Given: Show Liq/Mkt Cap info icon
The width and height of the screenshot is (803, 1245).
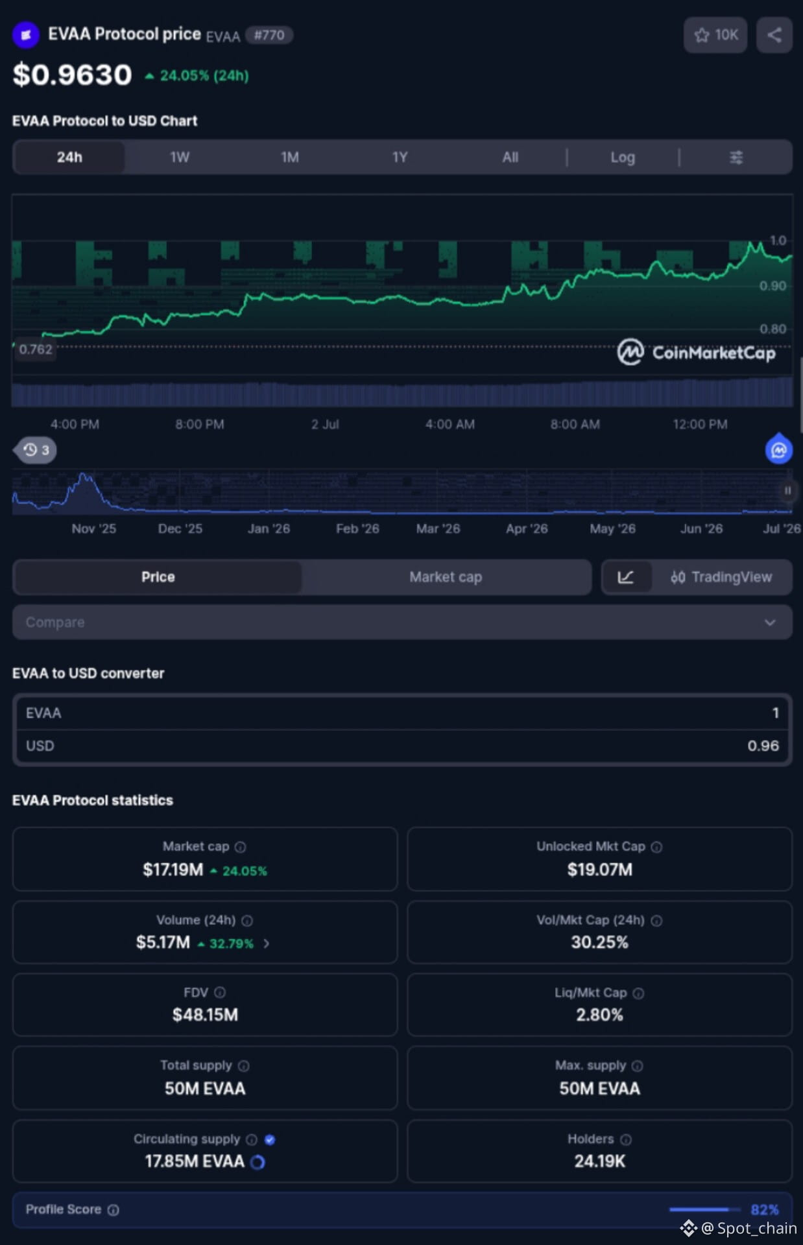Looking at the screenshot, I should [x=638, y=993].
